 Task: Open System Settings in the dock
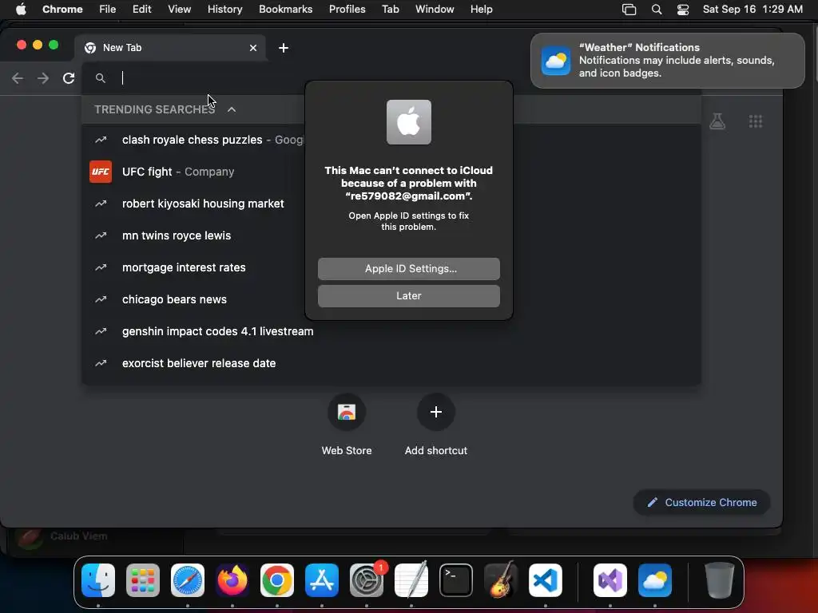(366, 580)
